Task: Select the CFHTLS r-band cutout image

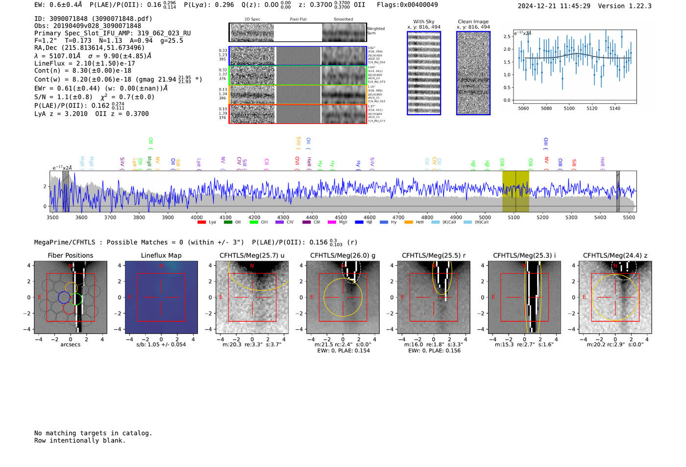Action: (434, 297)
